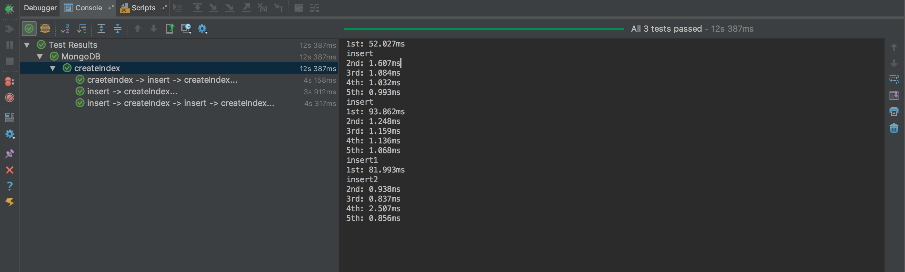Click '1st: 52.027ms' console line
This screenshot has width=905, height=272.
point(375,44)
